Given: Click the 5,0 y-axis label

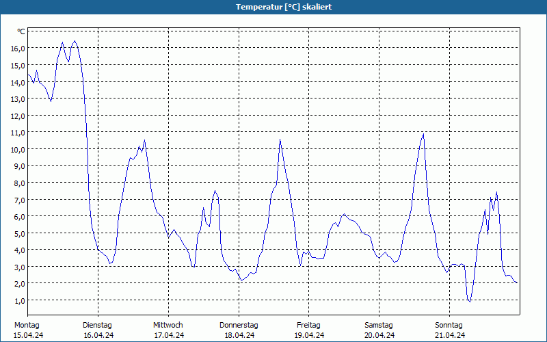Looking at the screenshot, I should coord(20,233).
